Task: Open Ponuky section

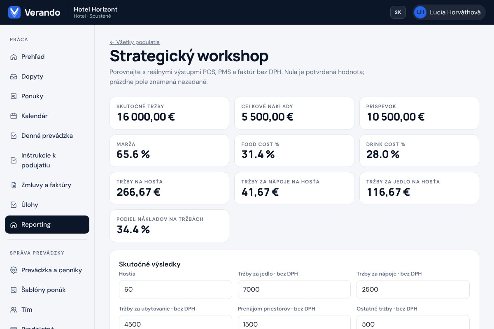Action: tap(47, 96)
